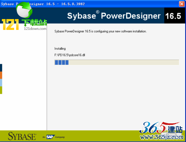186x142 pixels.
Task: Click the dark blue color block
Action: click(1, 68)
